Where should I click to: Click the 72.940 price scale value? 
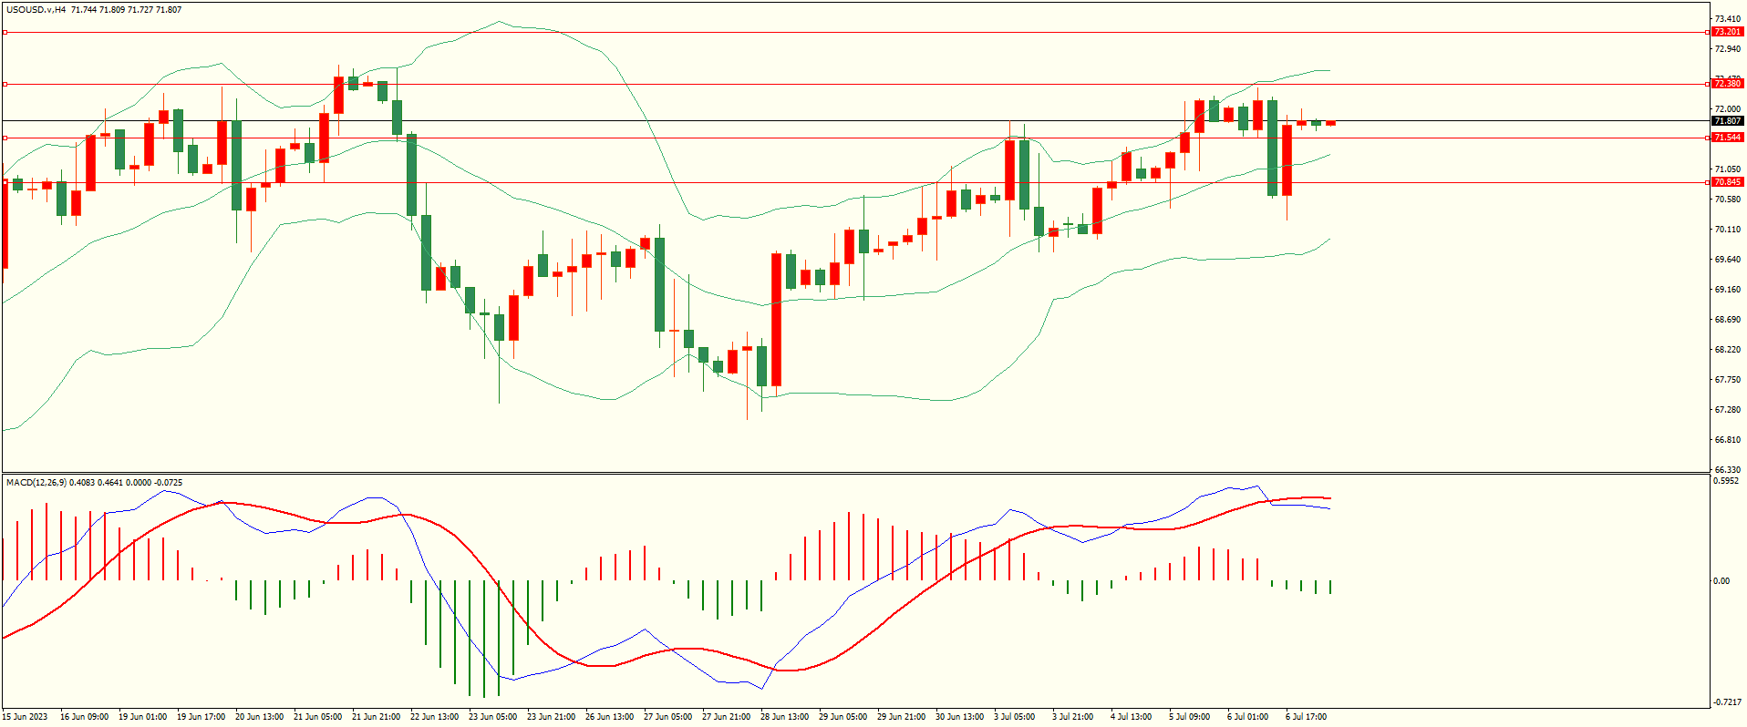point(1727,49)
